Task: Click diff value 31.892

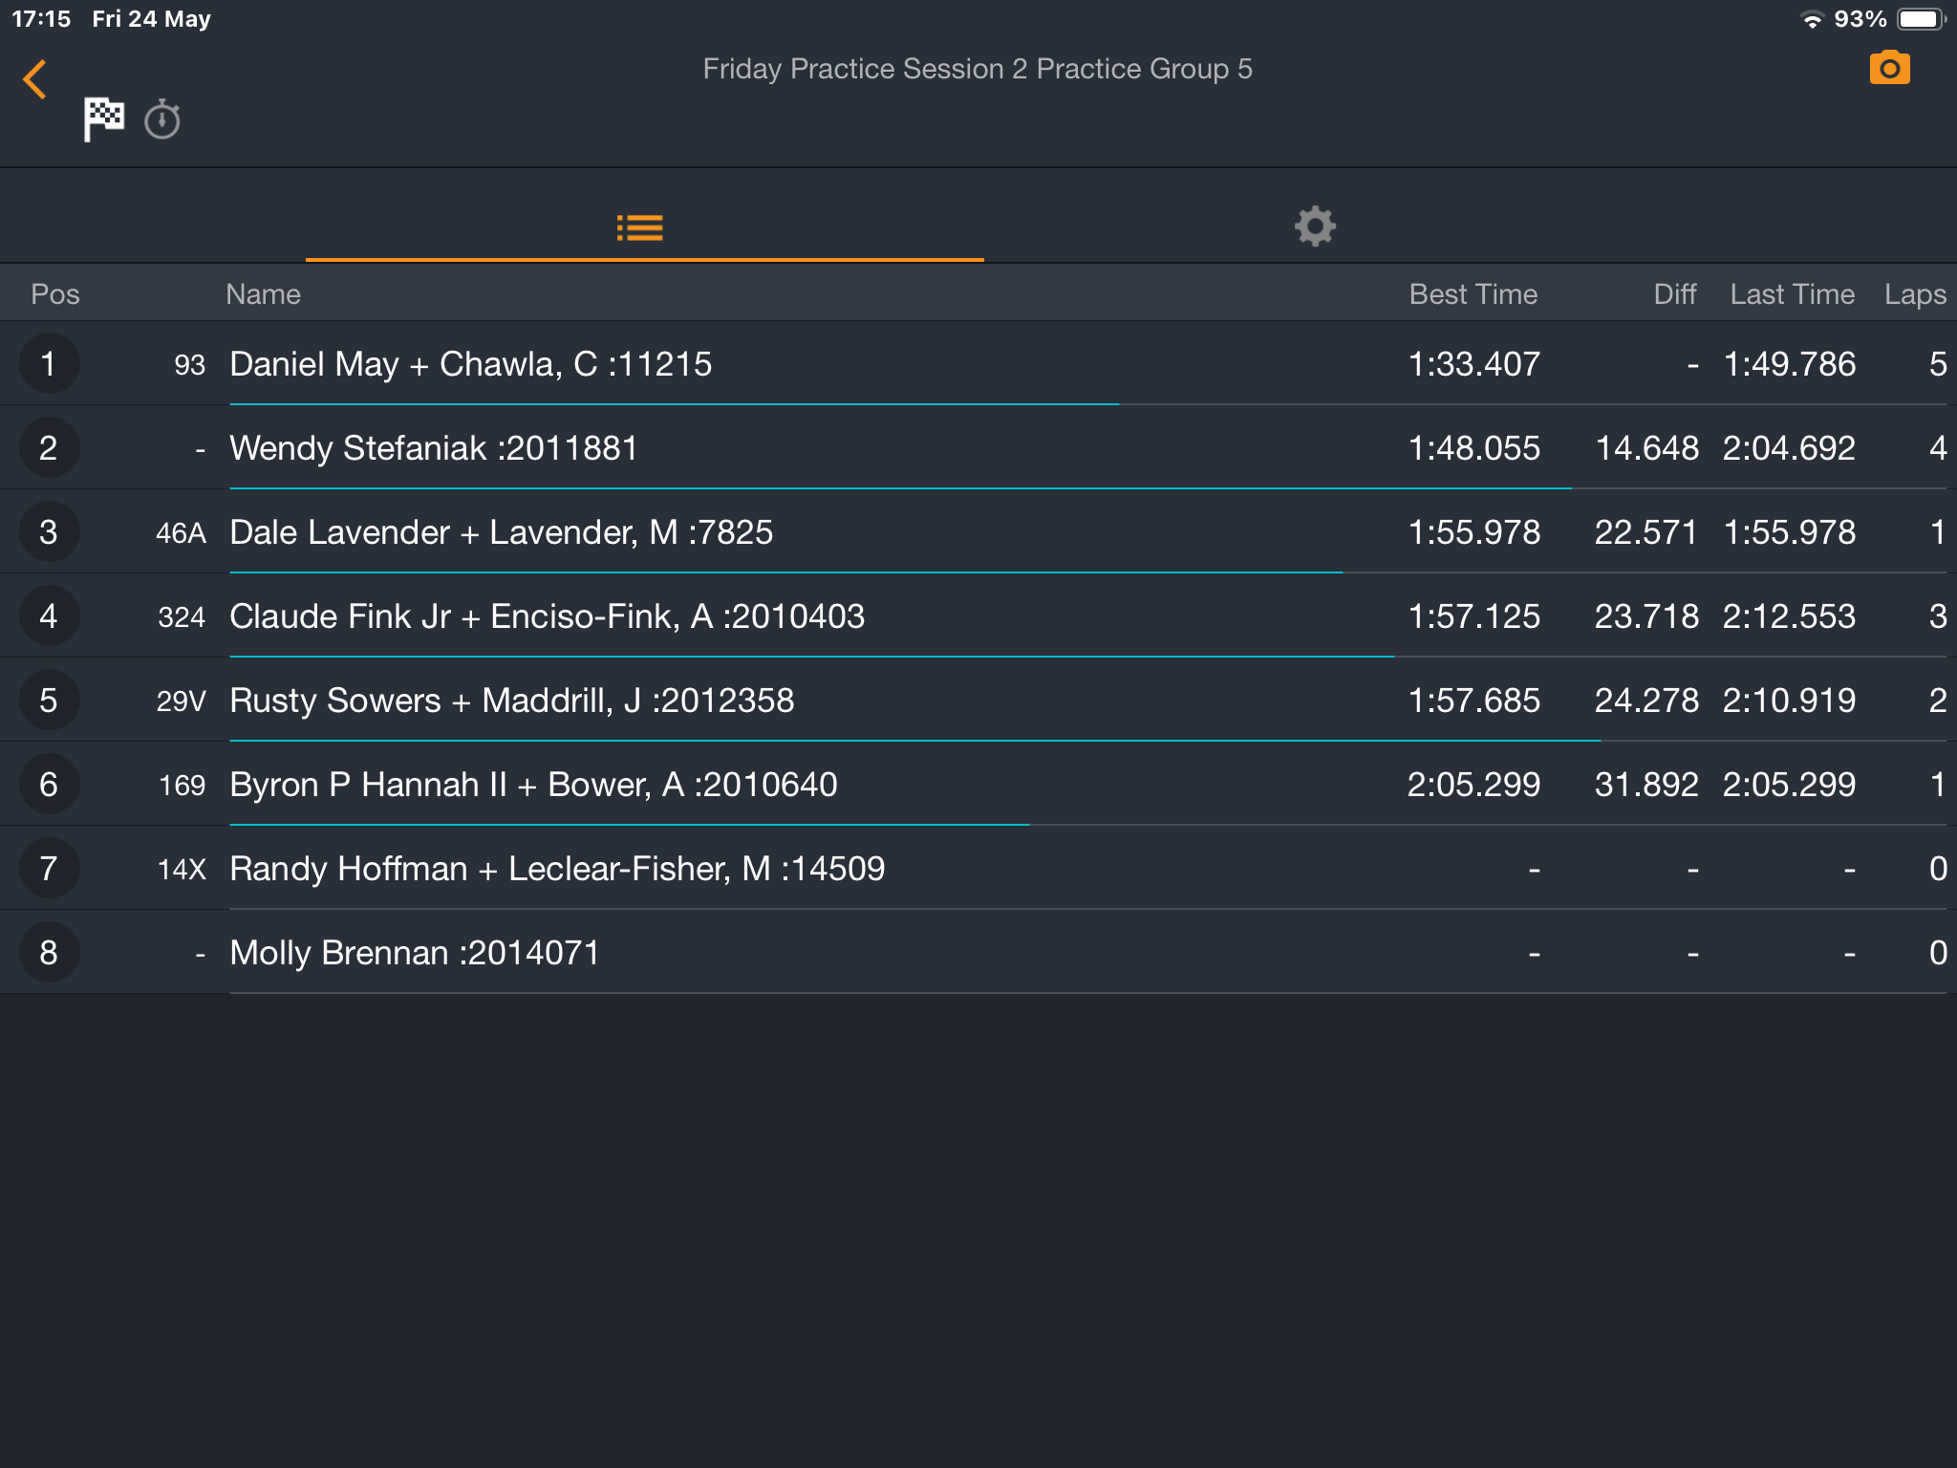Action: [1646, 785]
